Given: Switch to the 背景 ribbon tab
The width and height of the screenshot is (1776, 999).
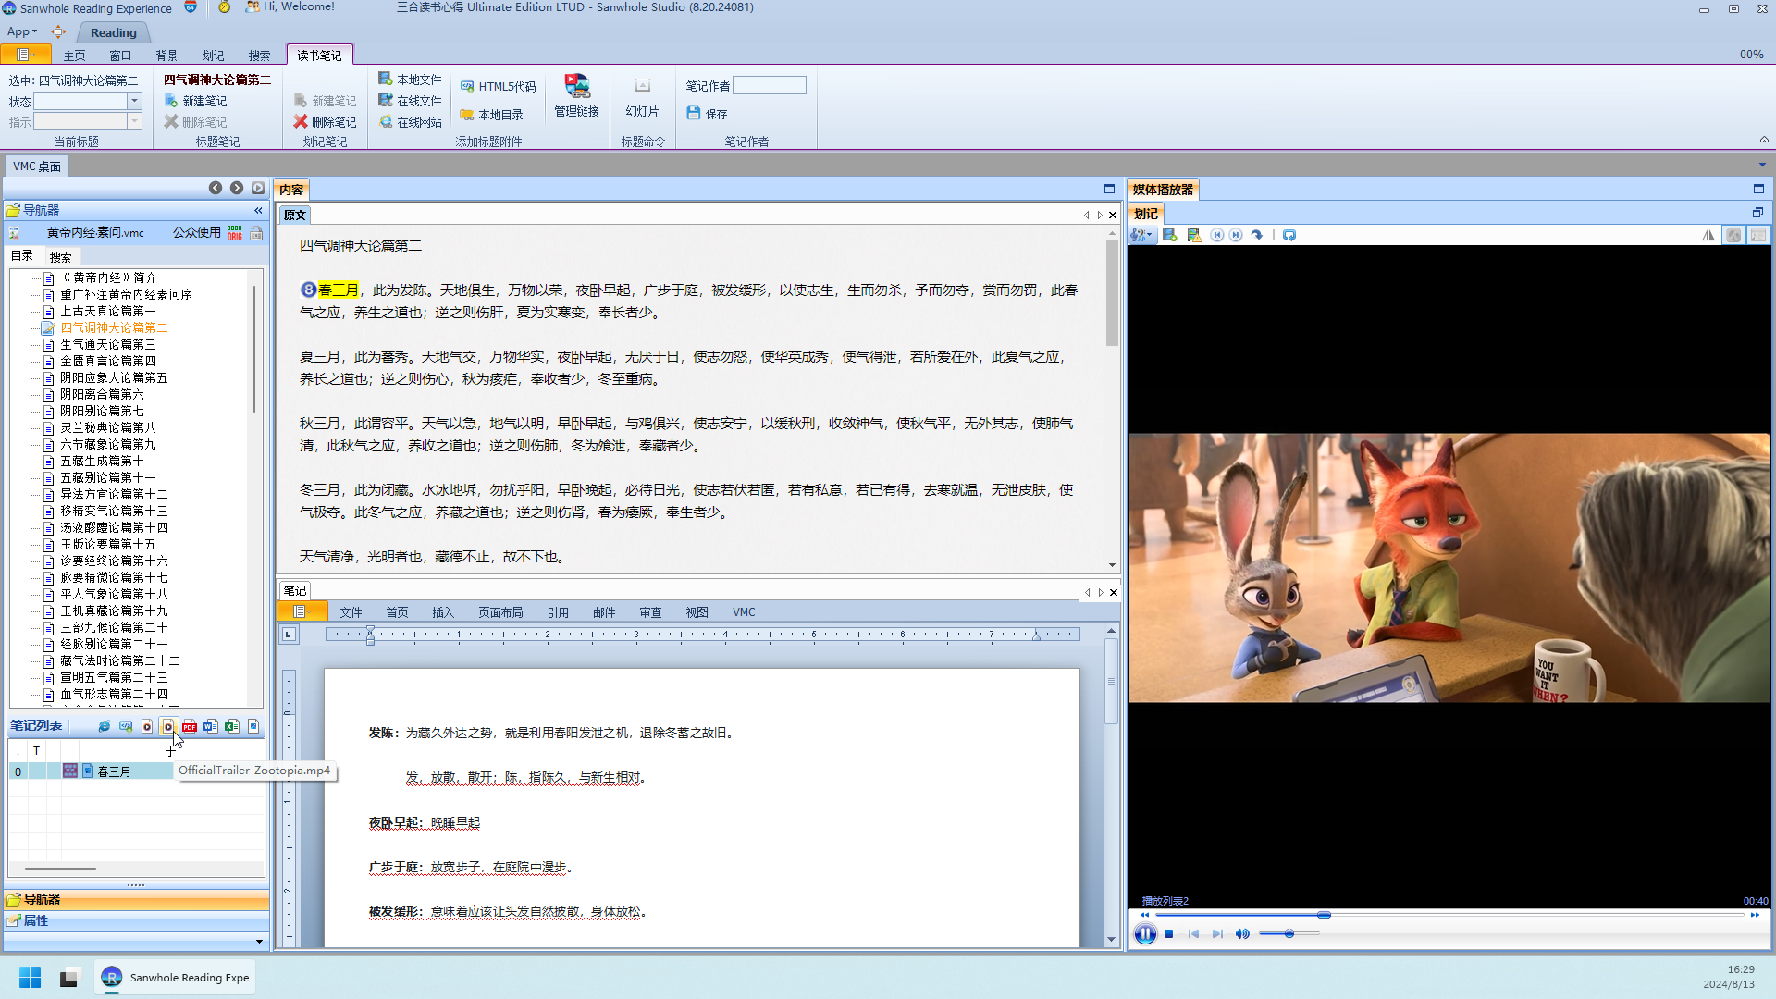Looking at the screenshot, I should click(166, 55).
